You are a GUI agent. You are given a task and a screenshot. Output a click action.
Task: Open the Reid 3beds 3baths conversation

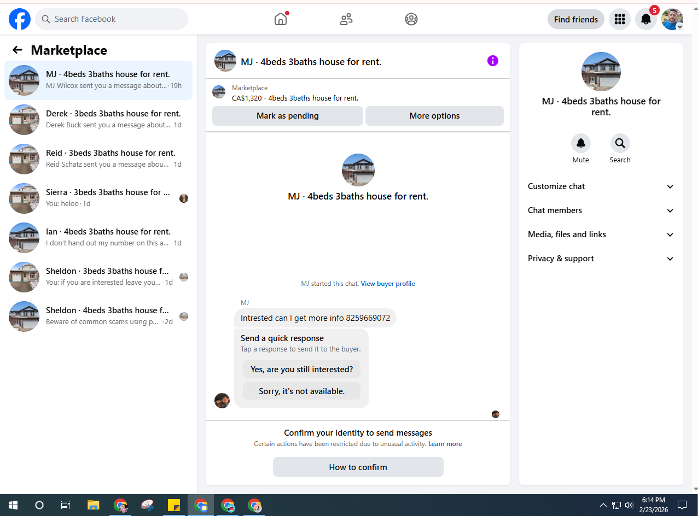coord(98,159)
